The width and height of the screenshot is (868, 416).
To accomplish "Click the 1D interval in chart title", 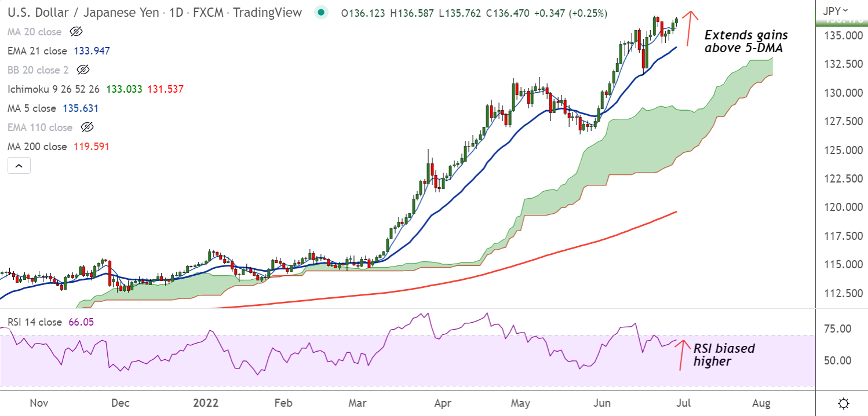I will 178,12.
